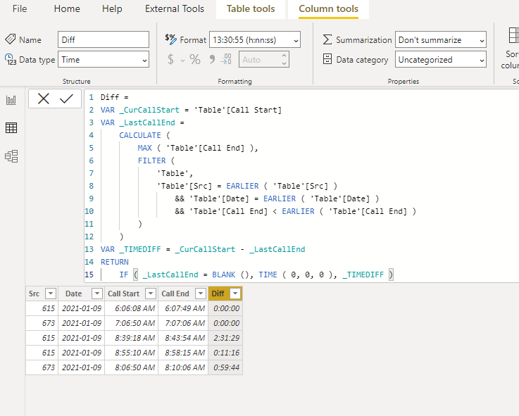
Task: Decrease decimal places with down stepper
Action: pos(284,63)
